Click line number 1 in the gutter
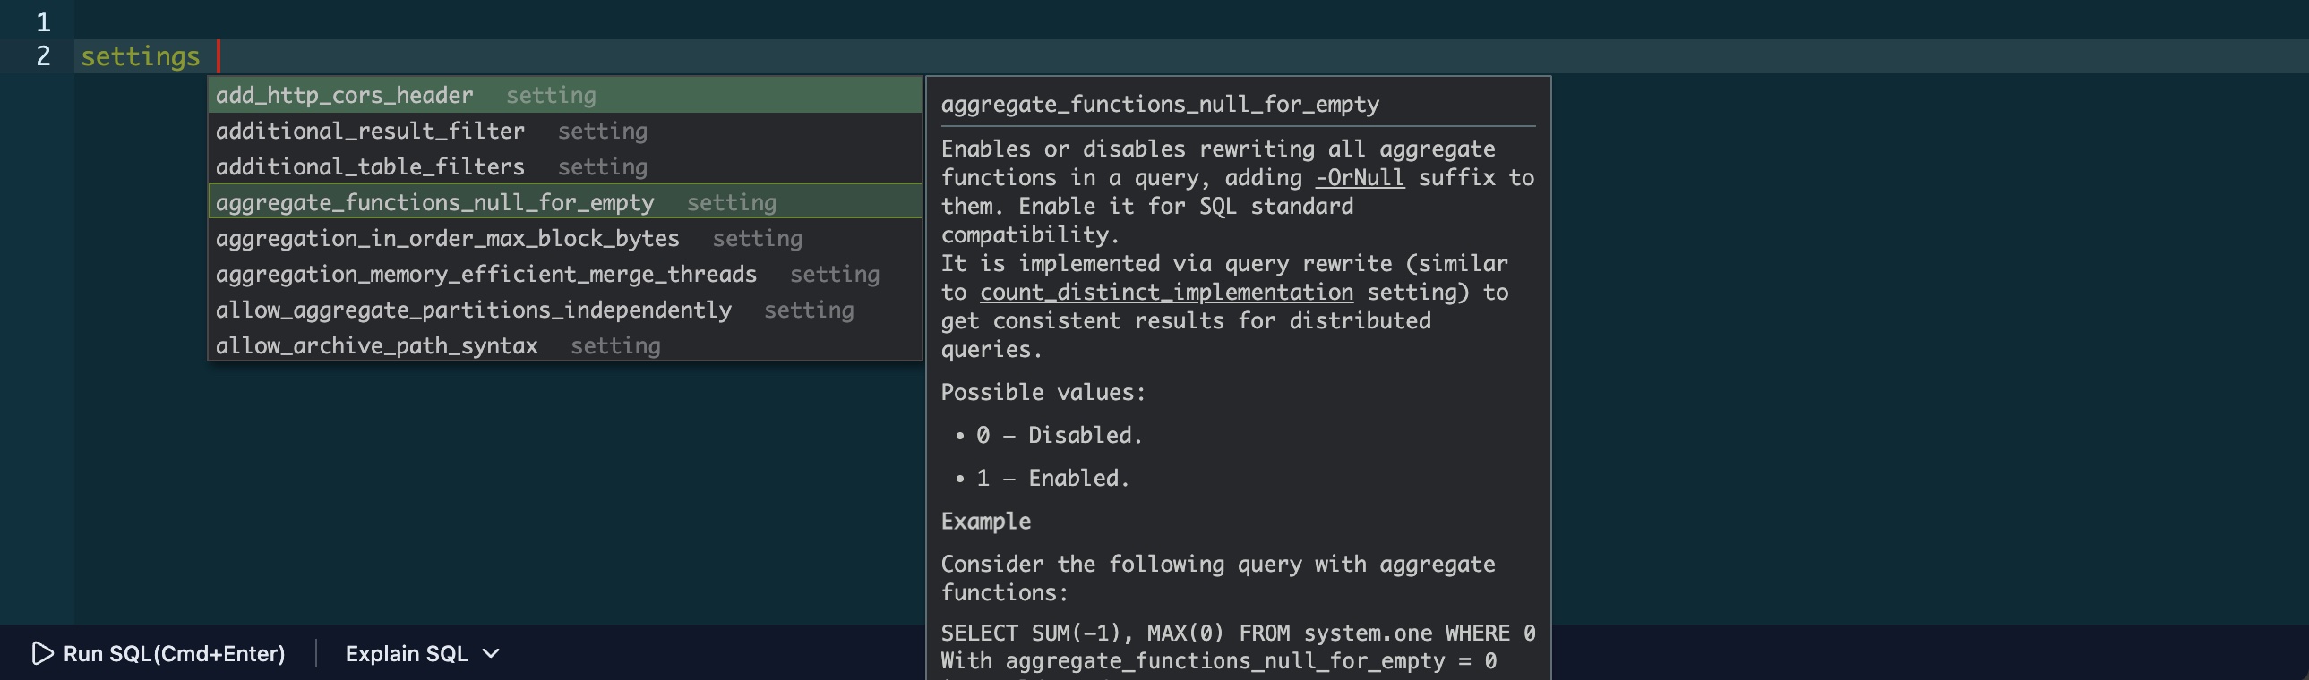The height and width of the screenshot is (680, 2309). 41,22
